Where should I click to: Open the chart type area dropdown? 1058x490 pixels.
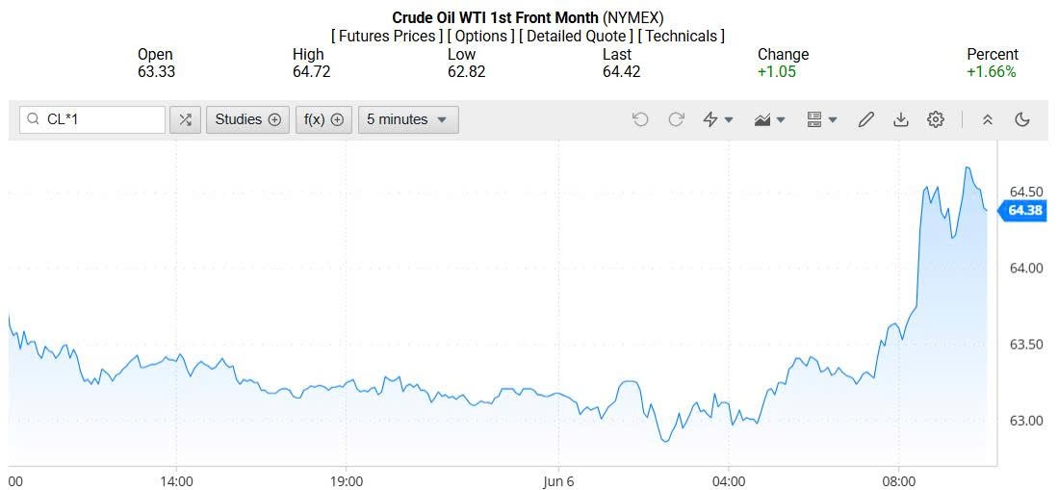(x=770, y=119)
